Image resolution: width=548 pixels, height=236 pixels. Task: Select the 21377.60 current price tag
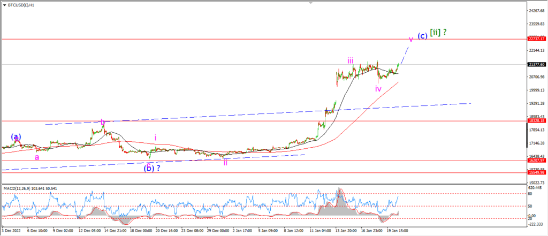click(536, 64)
